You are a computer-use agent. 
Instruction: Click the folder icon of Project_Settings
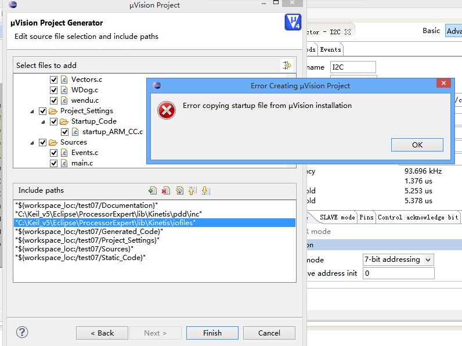53,111
